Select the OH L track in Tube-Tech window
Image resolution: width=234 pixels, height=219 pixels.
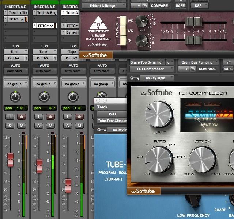pos(112,114)
